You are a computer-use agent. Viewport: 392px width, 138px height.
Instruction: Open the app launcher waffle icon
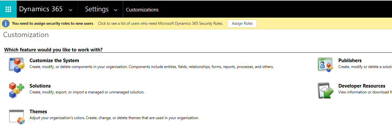click(x=8, y=9)
